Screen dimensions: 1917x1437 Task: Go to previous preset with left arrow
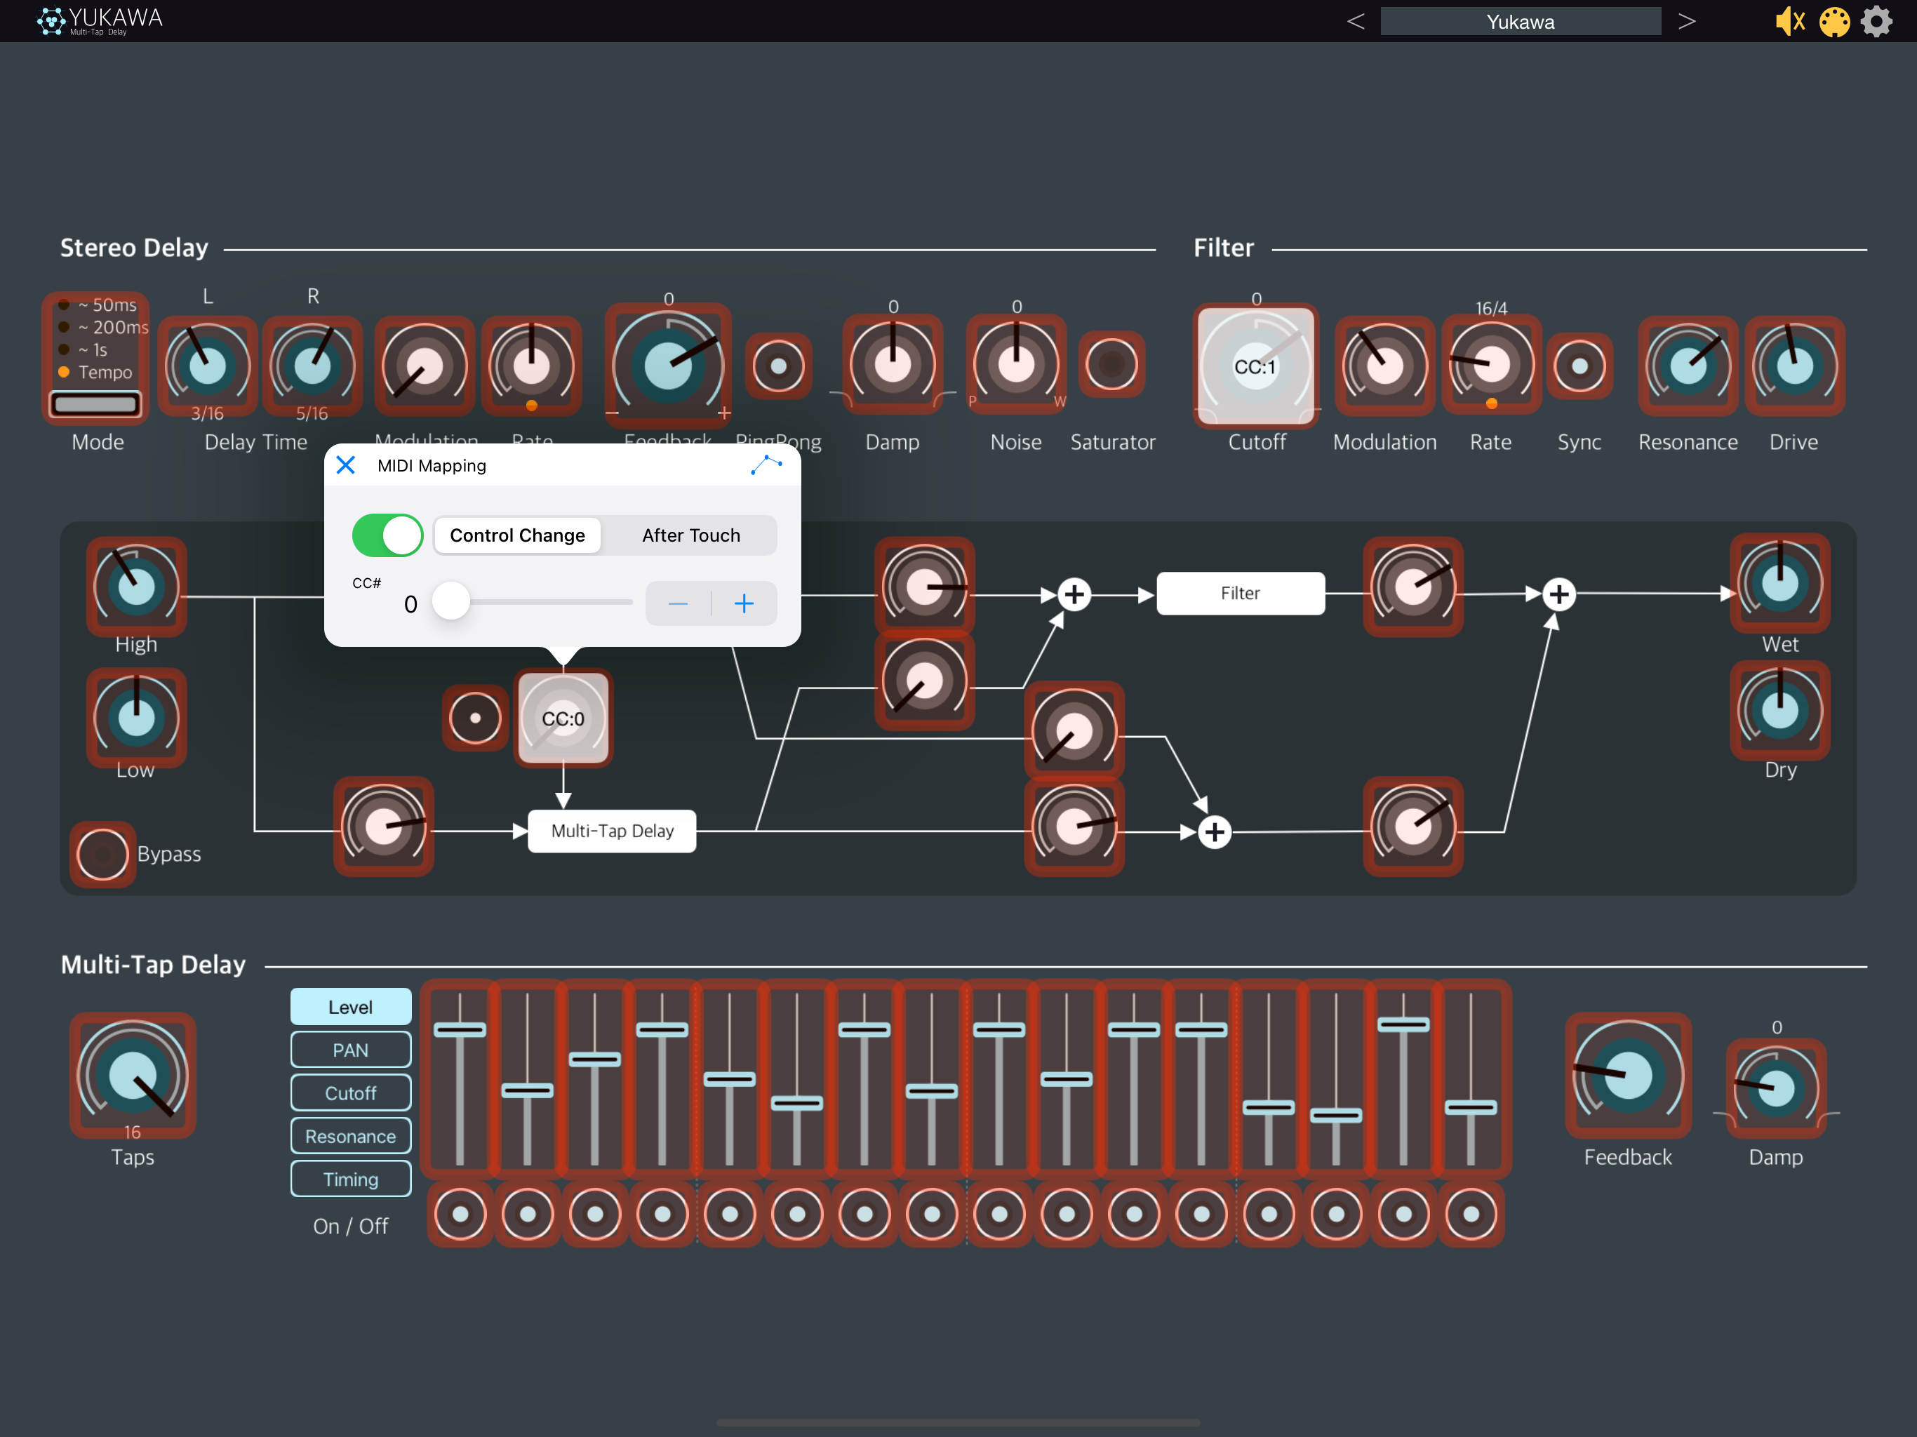click(1356, 21)
